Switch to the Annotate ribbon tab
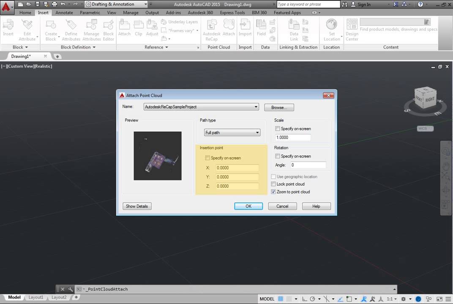The image size is (453, 304). click(64, 13)
